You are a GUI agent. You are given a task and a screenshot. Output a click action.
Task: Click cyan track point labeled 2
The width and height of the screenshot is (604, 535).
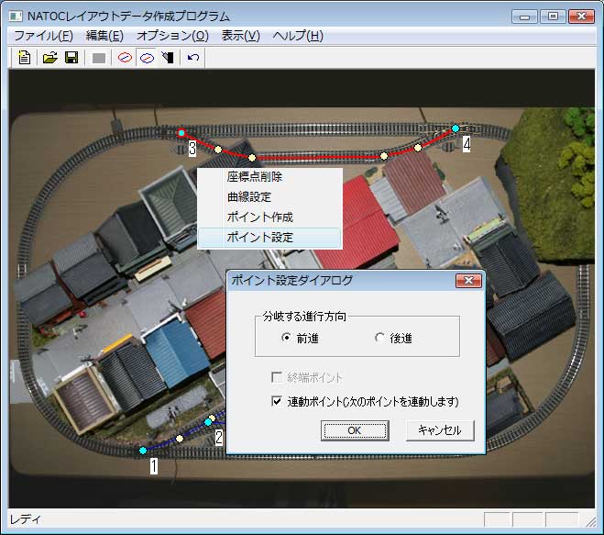pos(208,422)
